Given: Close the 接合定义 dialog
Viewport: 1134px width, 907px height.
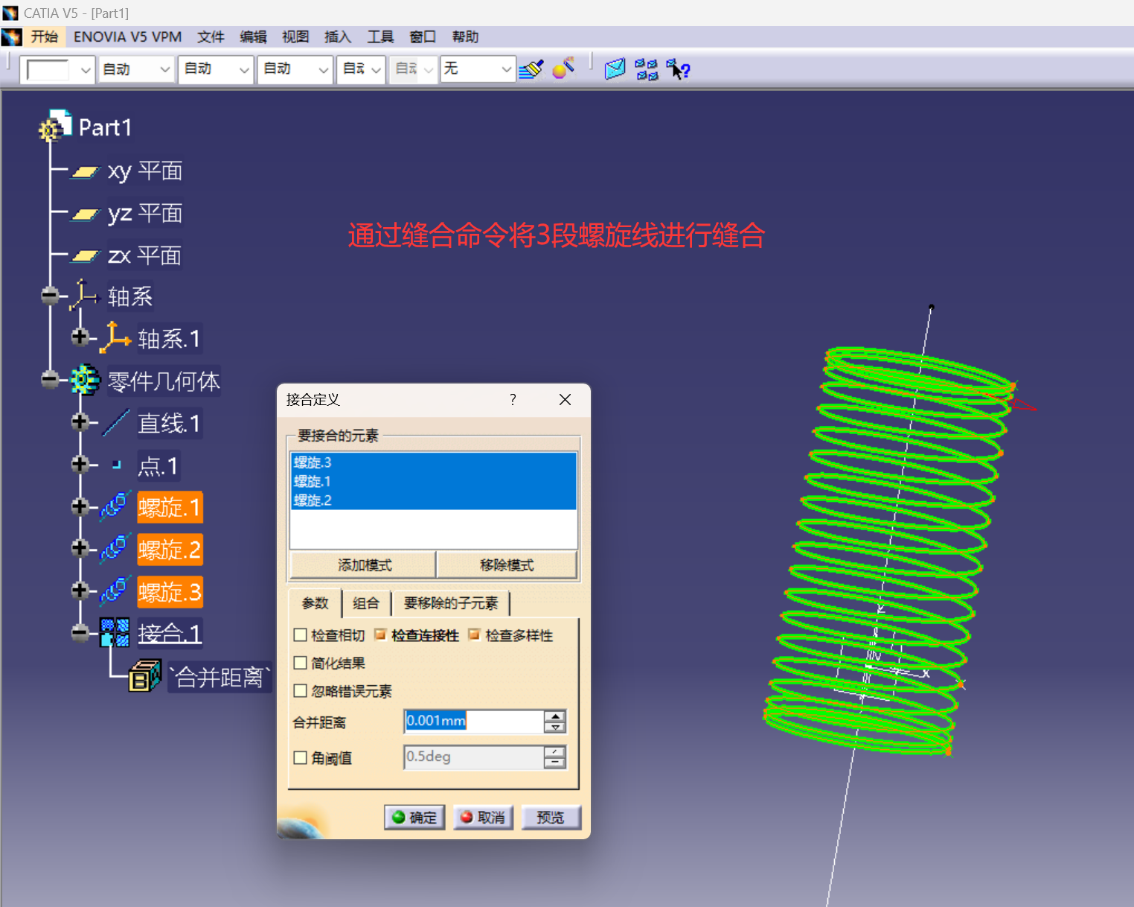Looking at the screenshot, I should click(x=565, y=400).
